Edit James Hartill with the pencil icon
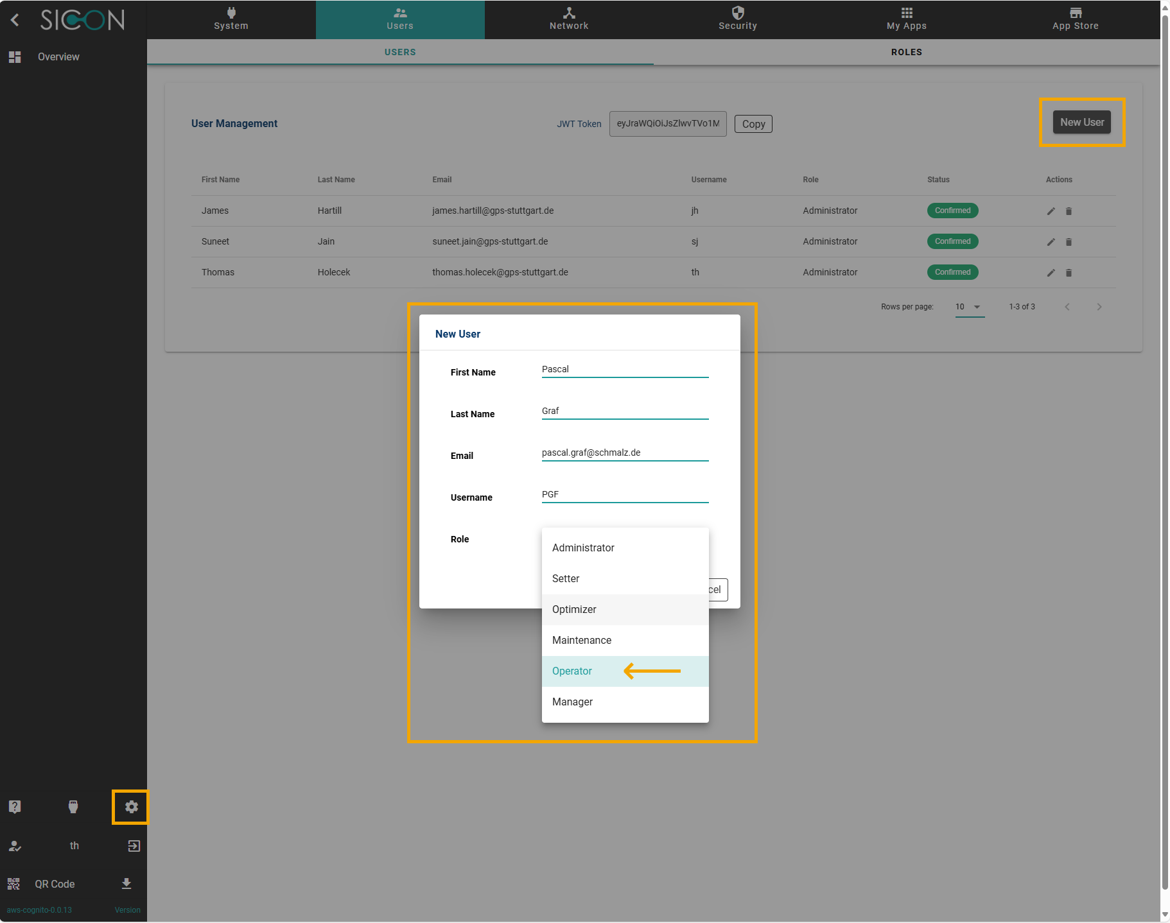 pyautogui.click(x=1051, y=211)
